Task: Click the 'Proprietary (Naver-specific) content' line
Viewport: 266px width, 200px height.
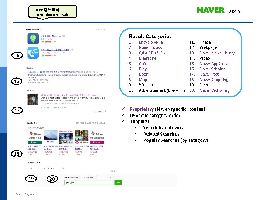Action: tap(167, 109)
